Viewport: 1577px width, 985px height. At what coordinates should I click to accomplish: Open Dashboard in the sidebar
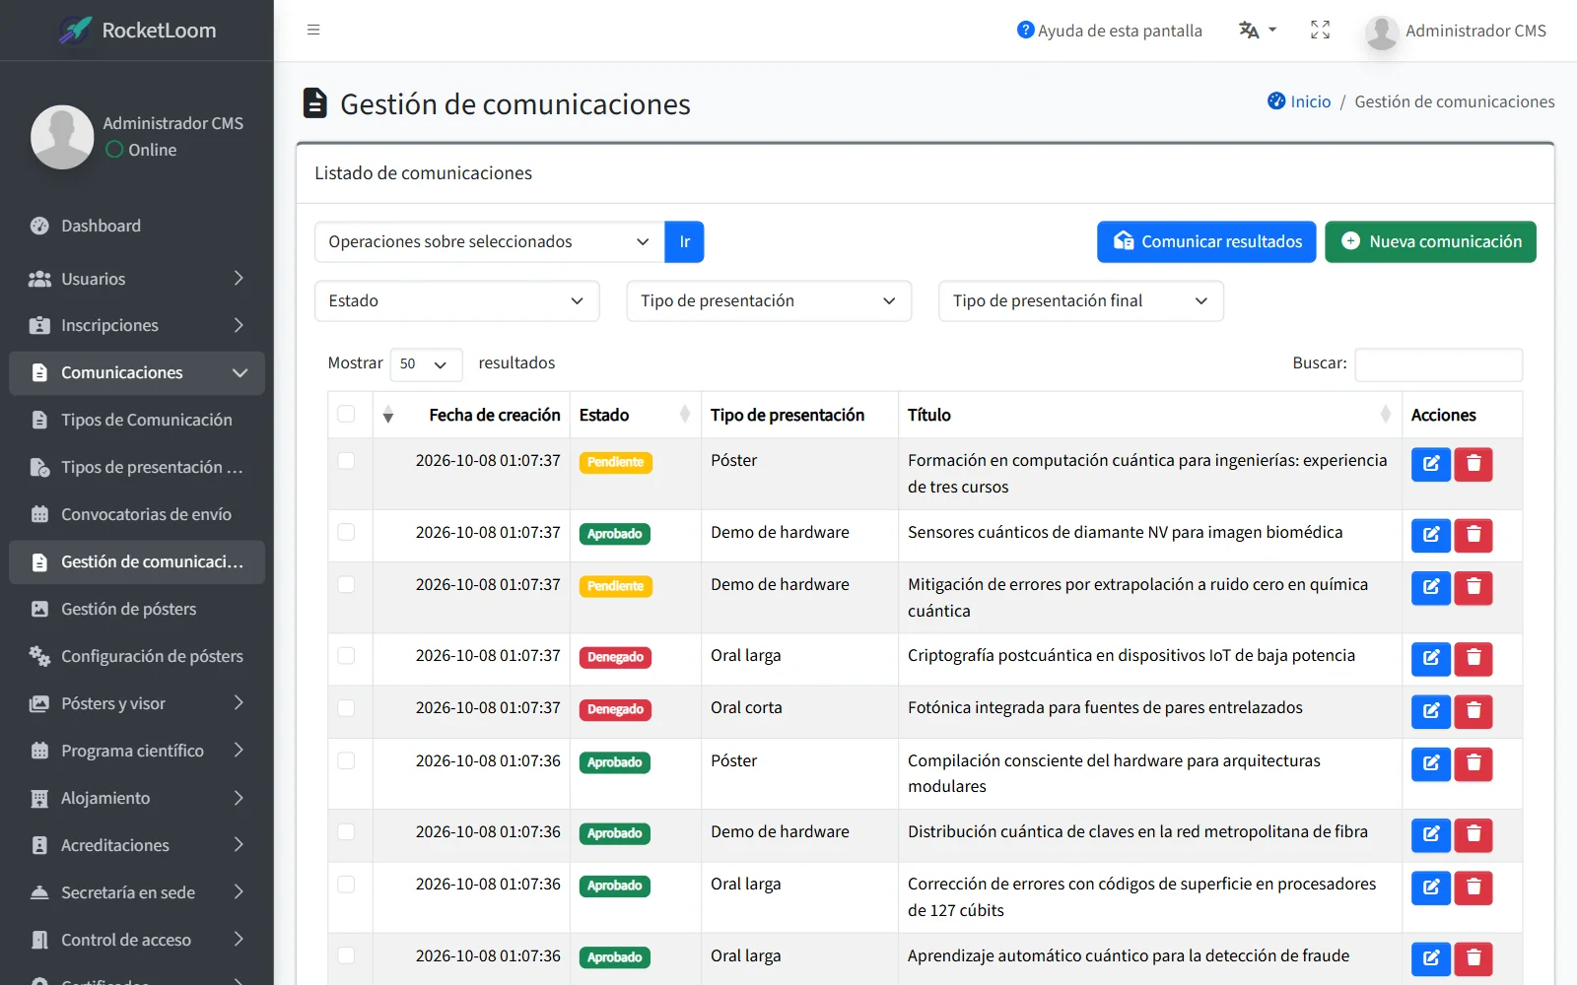(x=136, y=226)
